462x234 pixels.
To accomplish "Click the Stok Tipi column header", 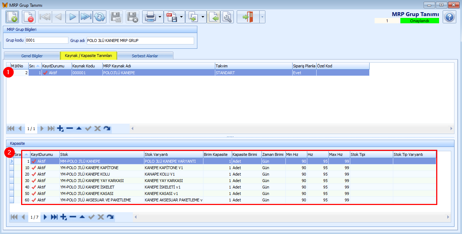I will (x=371, y=154).
